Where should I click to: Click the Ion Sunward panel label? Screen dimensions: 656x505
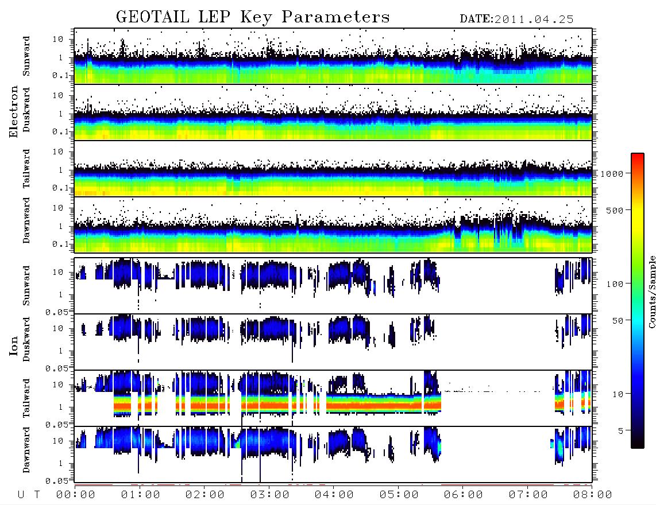[x=26, y=286]
